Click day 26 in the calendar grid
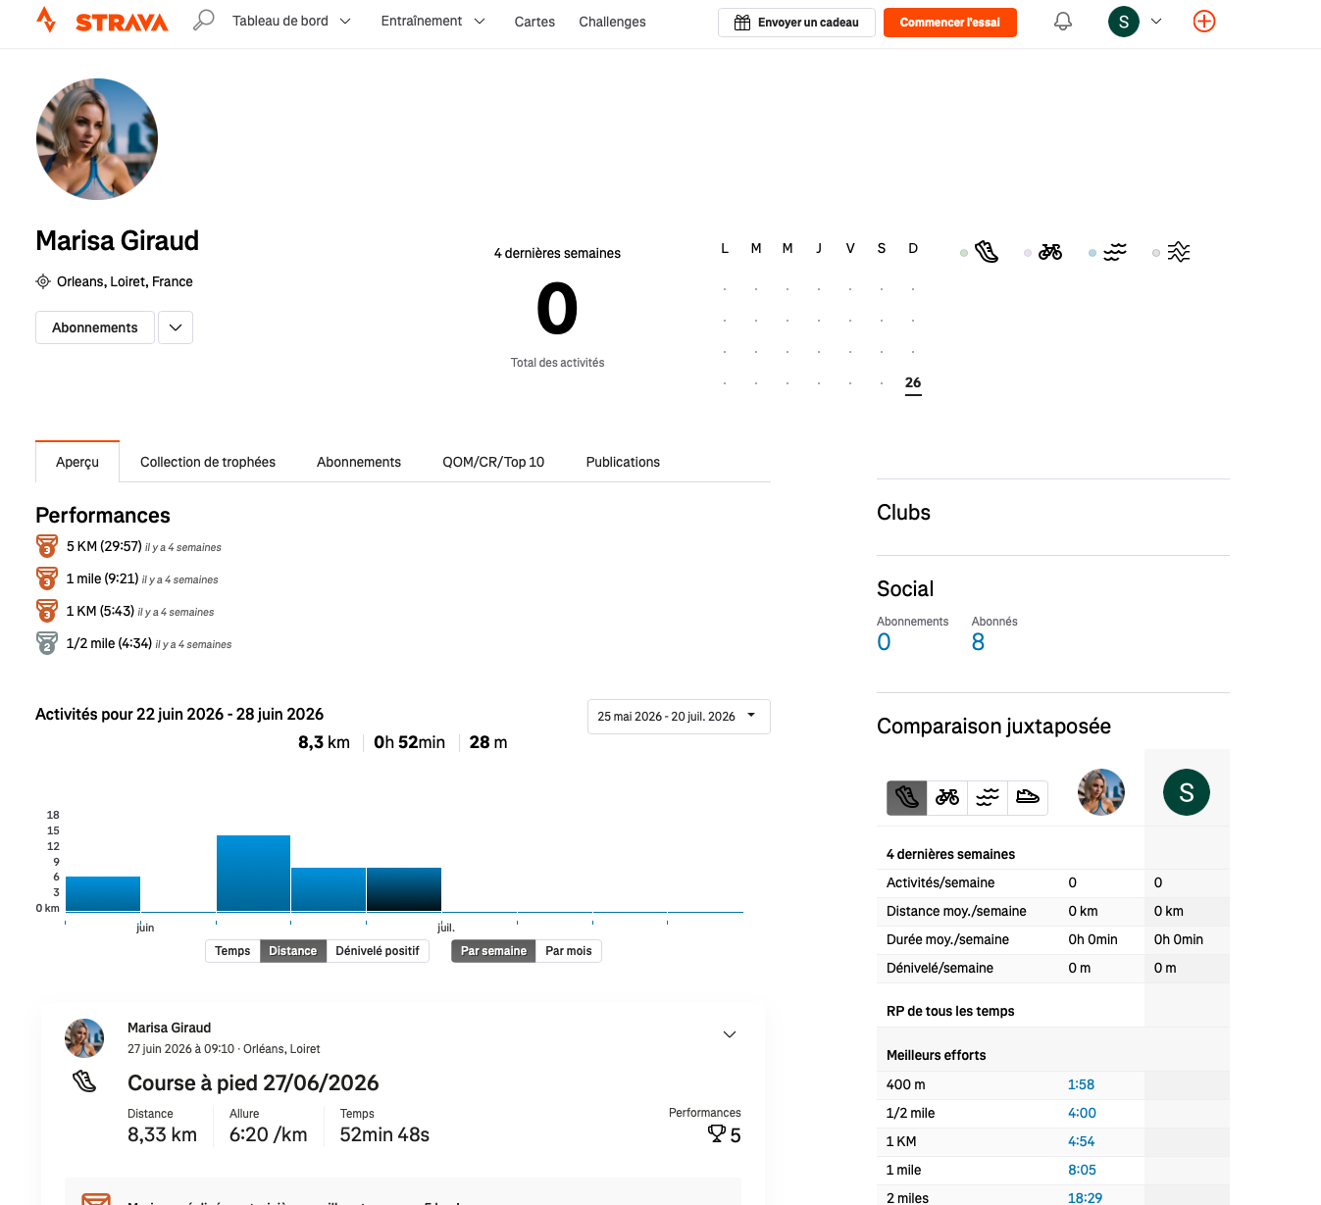Image resolution: width=1321 pixels, height=1205 pixels. 913,382
